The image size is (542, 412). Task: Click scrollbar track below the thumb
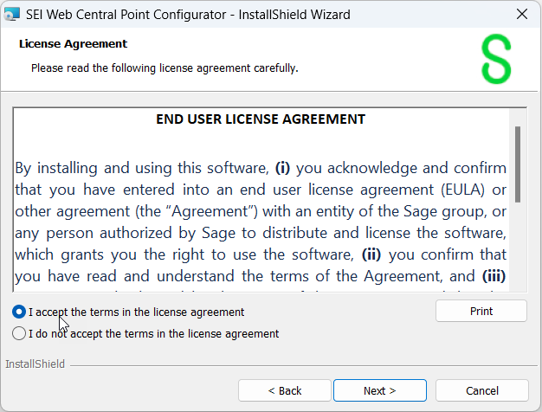click(517, 251)
